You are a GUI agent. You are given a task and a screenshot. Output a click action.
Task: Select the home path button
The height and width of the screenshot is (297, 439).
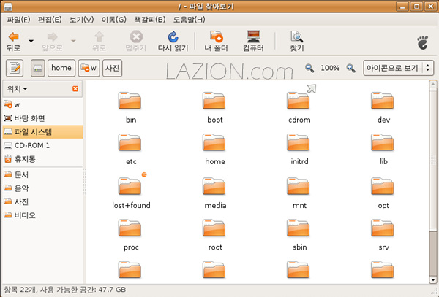(61, 68)
